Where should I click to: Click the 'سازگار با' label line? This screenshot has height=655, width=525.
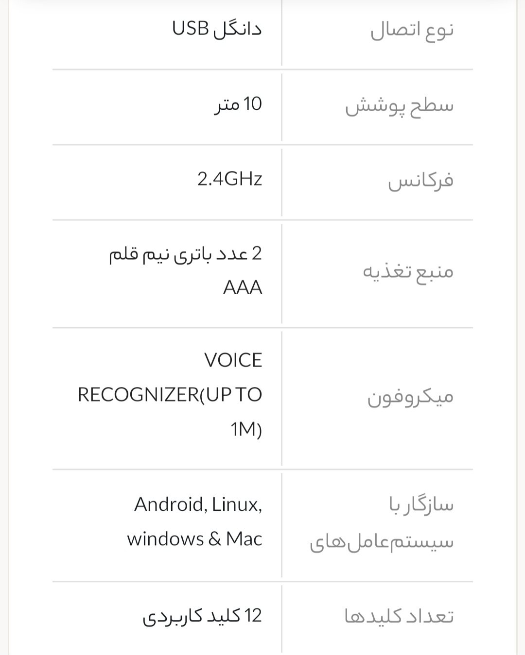tap(421, 505)
